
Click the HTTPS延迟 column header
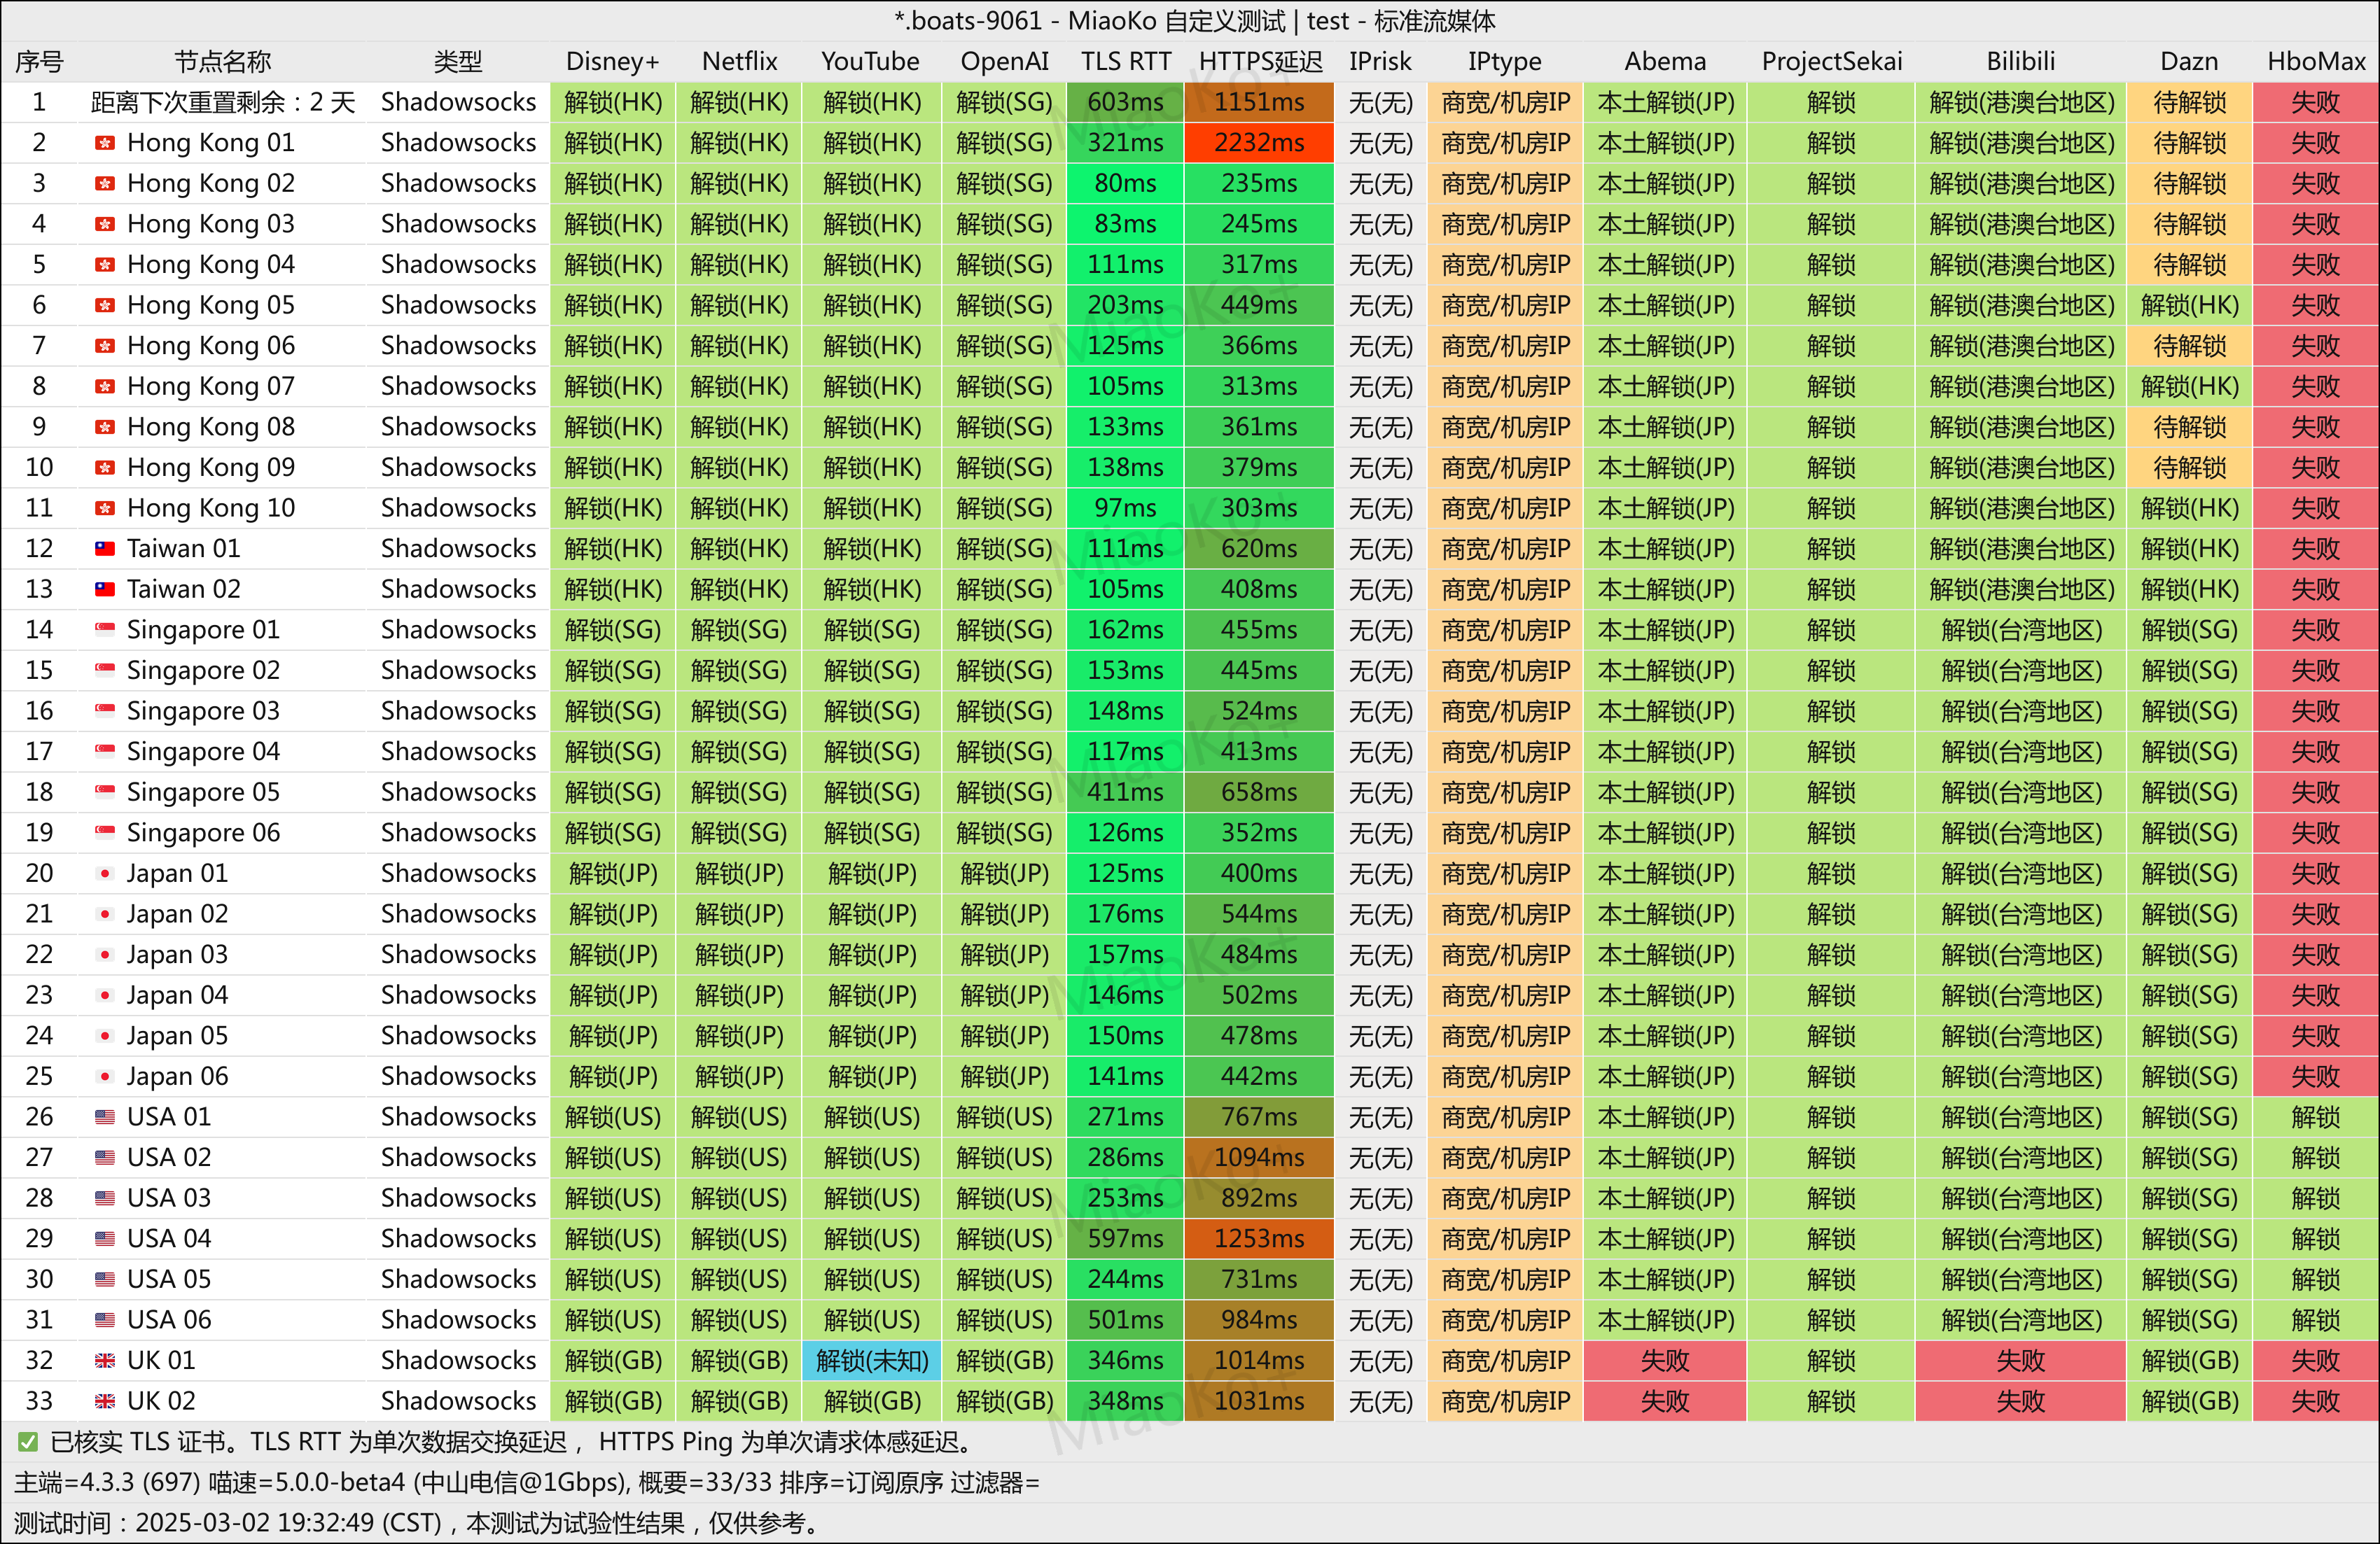1260,61
